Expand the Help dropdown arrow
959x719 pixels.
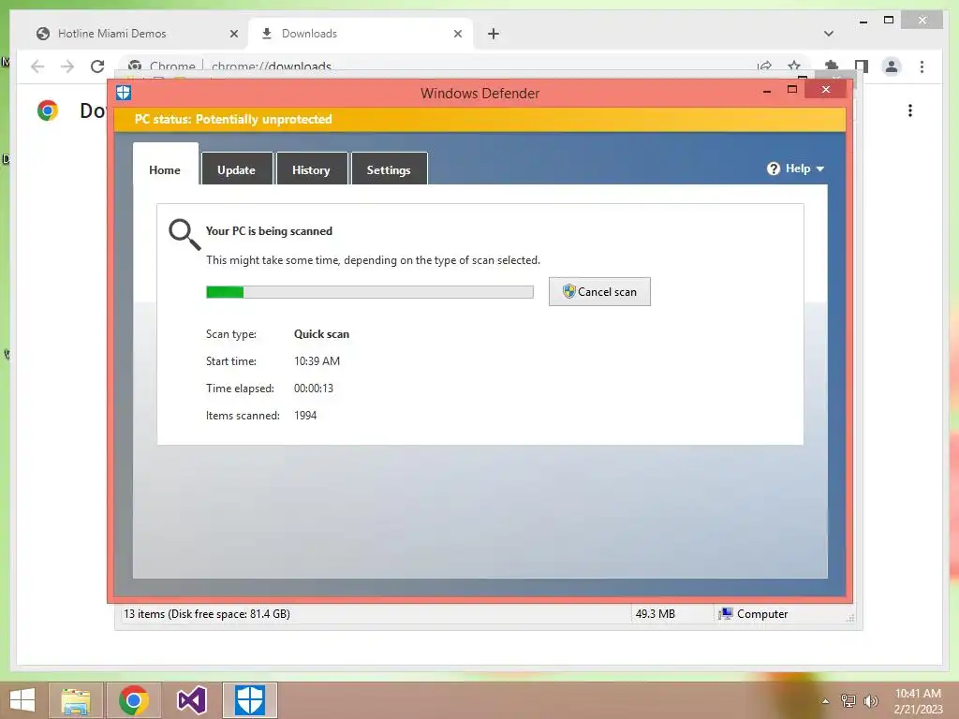click(820, 169)
